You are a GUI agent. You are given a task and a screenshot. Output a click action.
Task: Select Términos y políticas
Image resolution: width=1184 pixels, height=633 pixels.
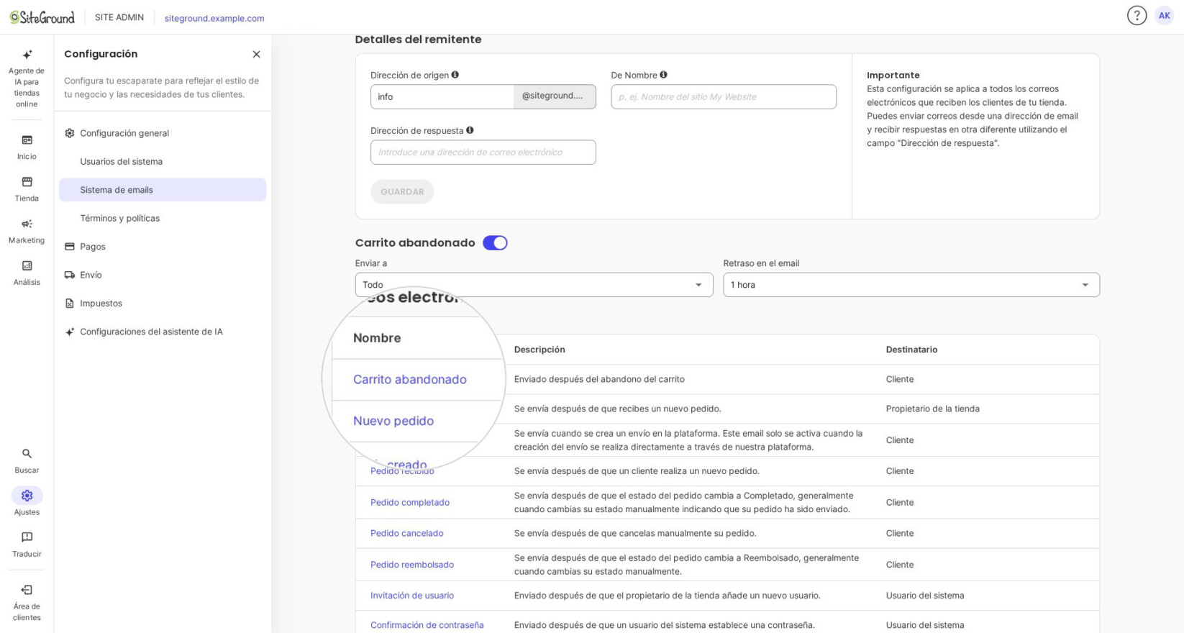click(x=163, y=218)
